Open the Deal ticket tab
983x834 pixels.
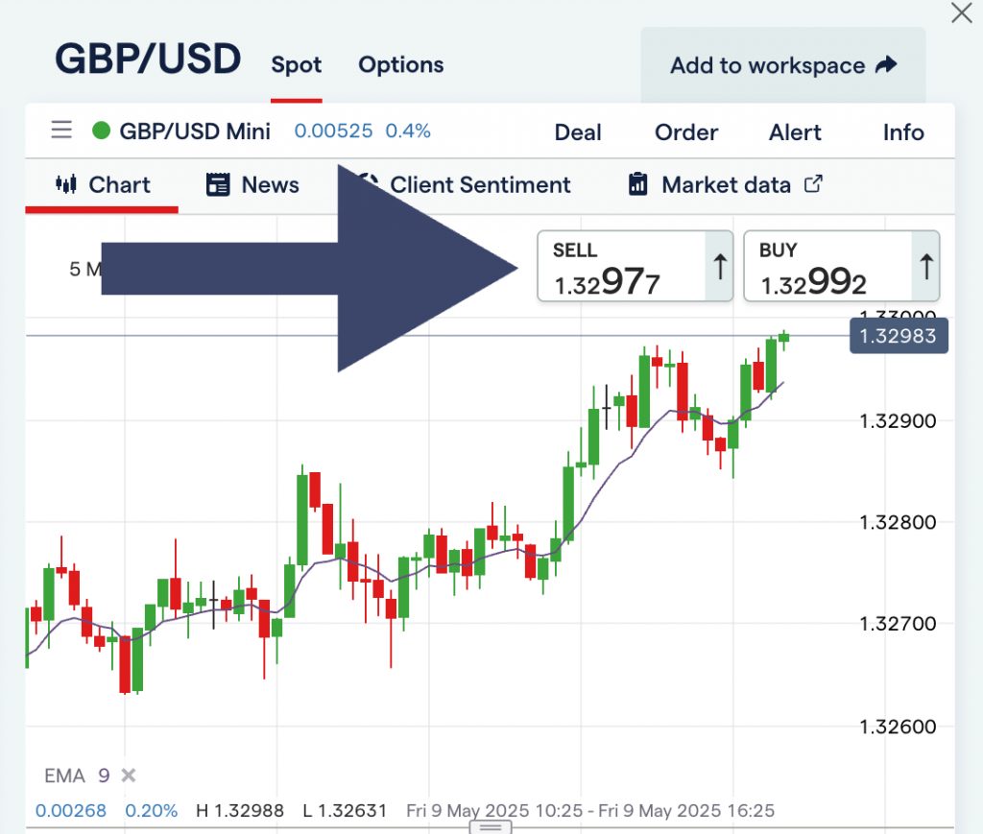[x=577, y=132]
